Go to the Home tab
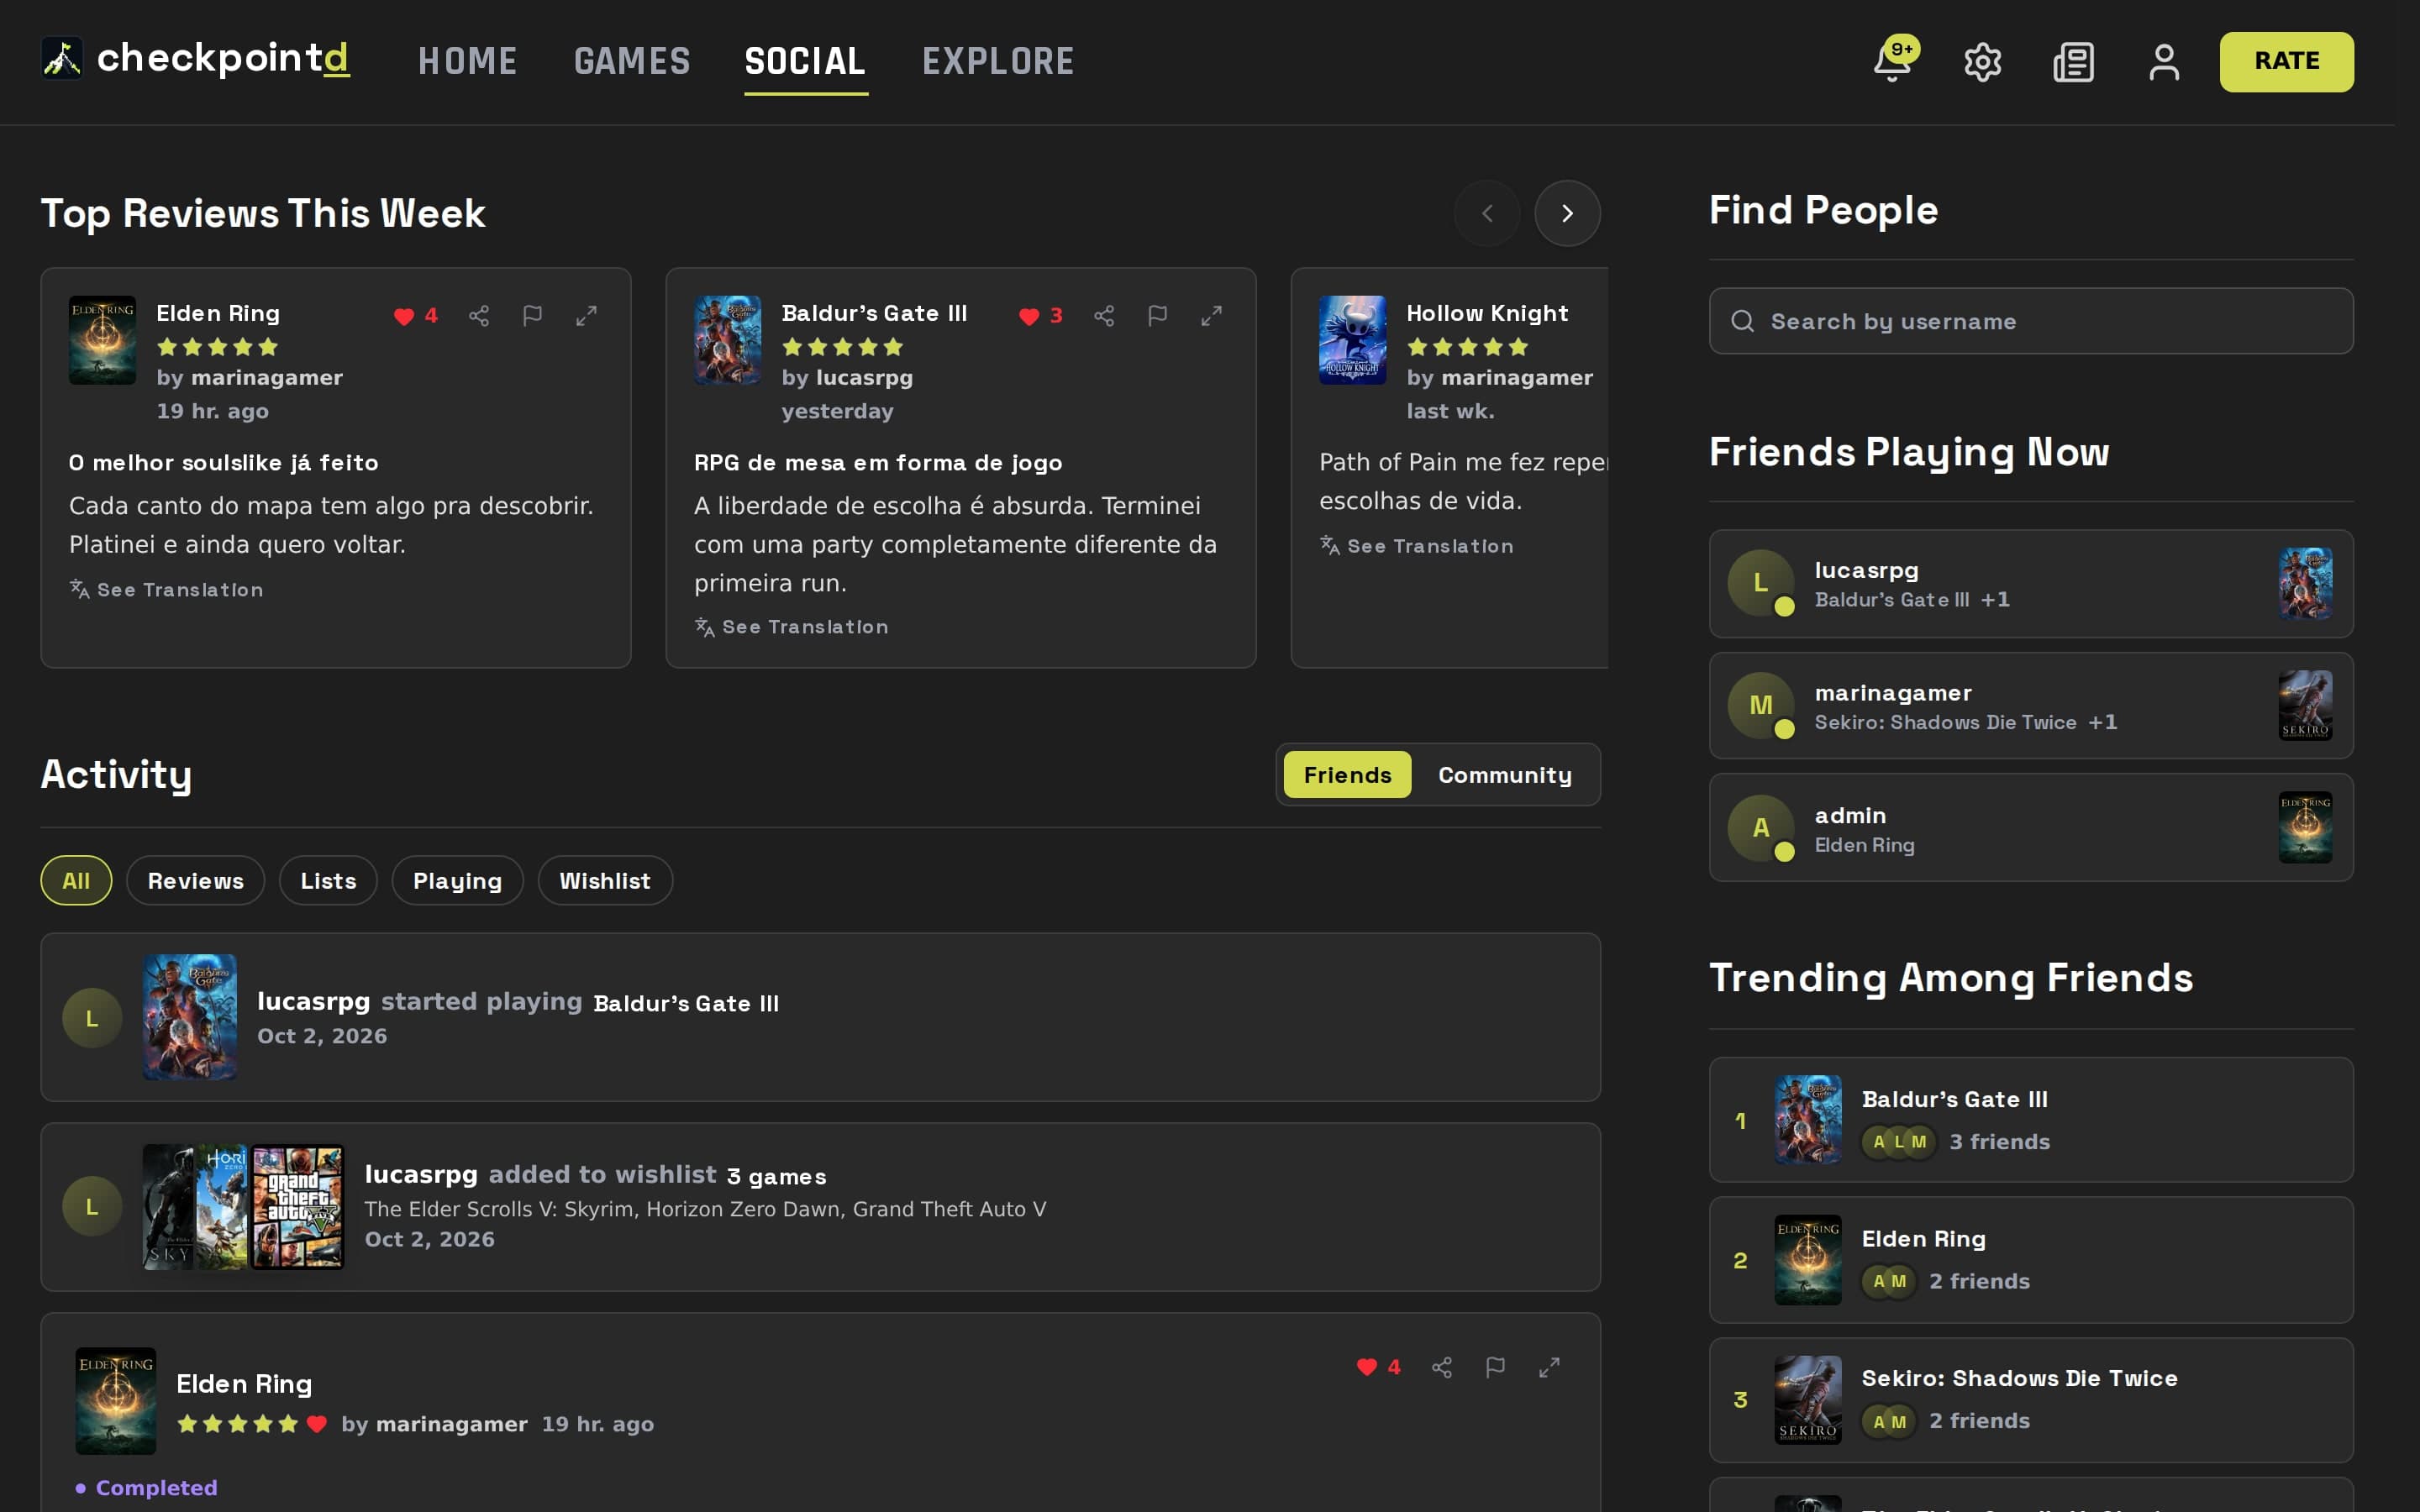Image resolution: width=2420 pixels, height=1512 pixels. pyautogui.click(x=467, y=62)
